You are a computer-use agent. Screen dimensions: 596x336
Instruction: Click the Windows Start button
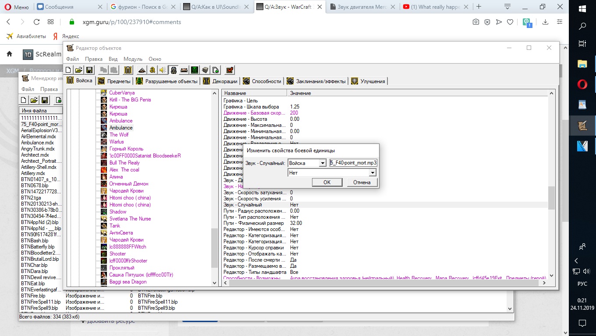point(582,8)
